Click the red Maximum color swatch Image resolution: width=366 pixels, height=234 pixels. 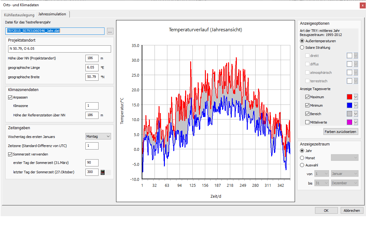[x=349, y=97]
